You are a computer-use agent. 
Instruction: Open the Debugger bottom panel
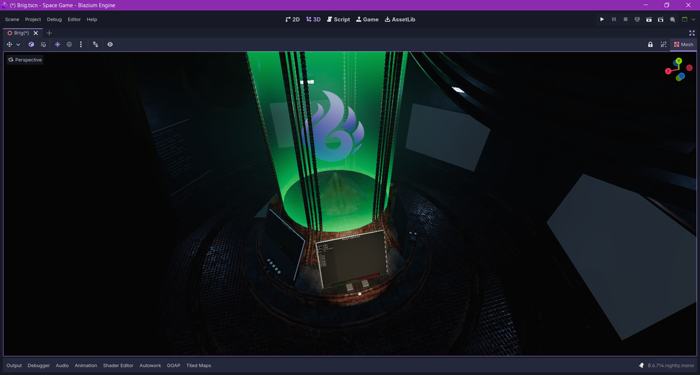point(39,366)
